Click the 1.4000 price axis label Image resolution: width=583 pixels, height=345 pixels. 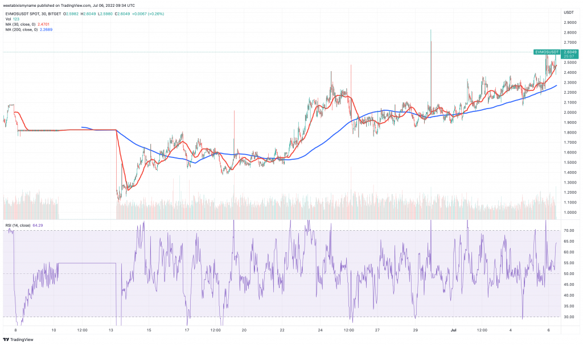(570, 173)
